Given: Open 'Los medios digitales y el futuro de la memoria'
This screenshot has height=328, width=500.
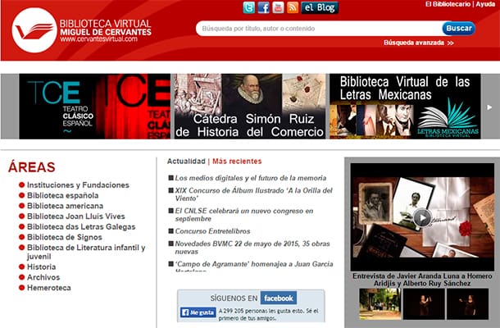Looking at the screenshot, I should pyautogui.click(x=251, y=178).
